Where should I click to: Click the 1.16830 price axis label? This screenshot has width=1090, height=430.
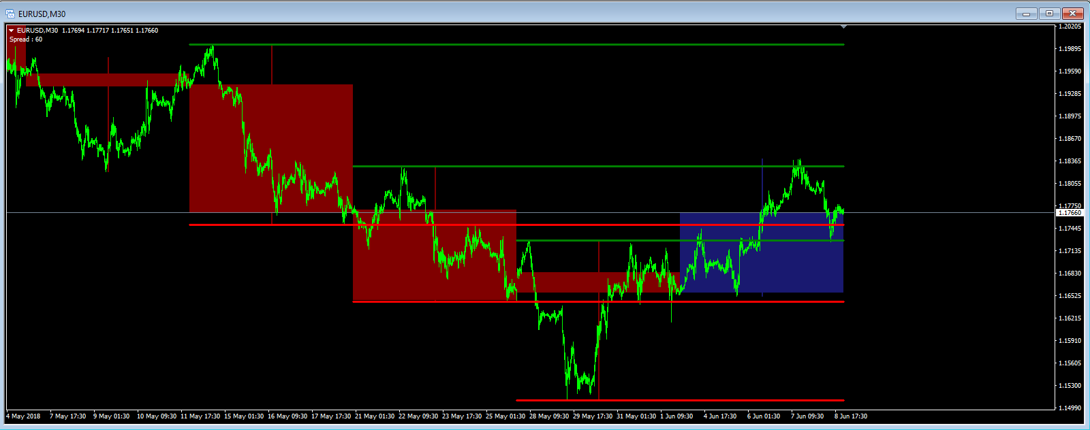[1070, 274]
